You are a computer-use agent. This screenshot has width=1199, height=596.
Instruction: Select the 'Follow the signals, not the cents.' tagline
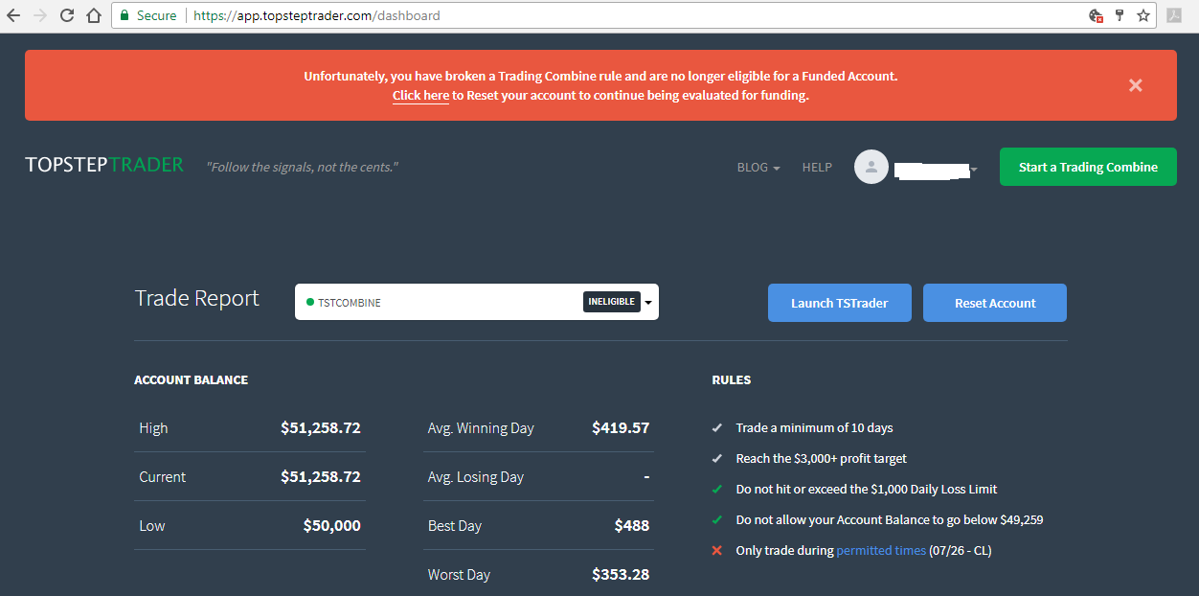303,167
